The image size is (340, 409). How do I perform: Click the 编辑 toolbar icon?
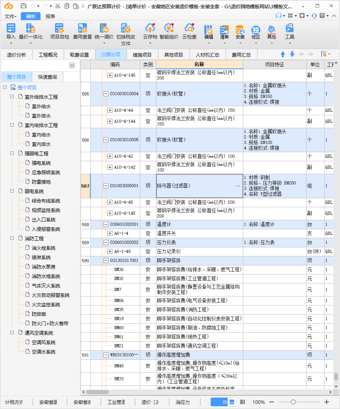tap(208, 31)
